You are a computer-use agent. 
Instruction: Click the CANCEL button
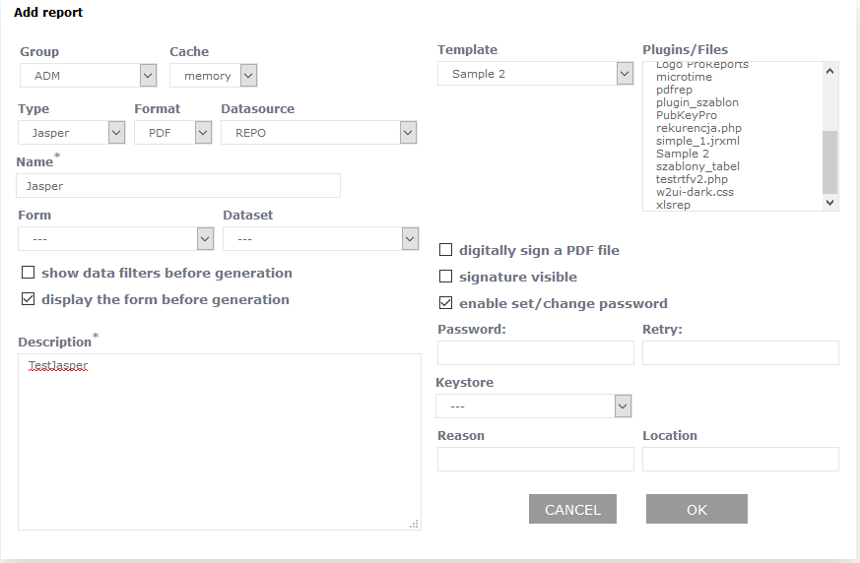572,509
